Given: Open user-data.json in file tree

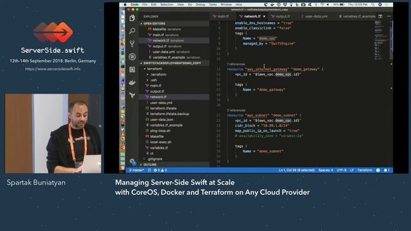Looking at the screenshot, I should coord(161,119).
